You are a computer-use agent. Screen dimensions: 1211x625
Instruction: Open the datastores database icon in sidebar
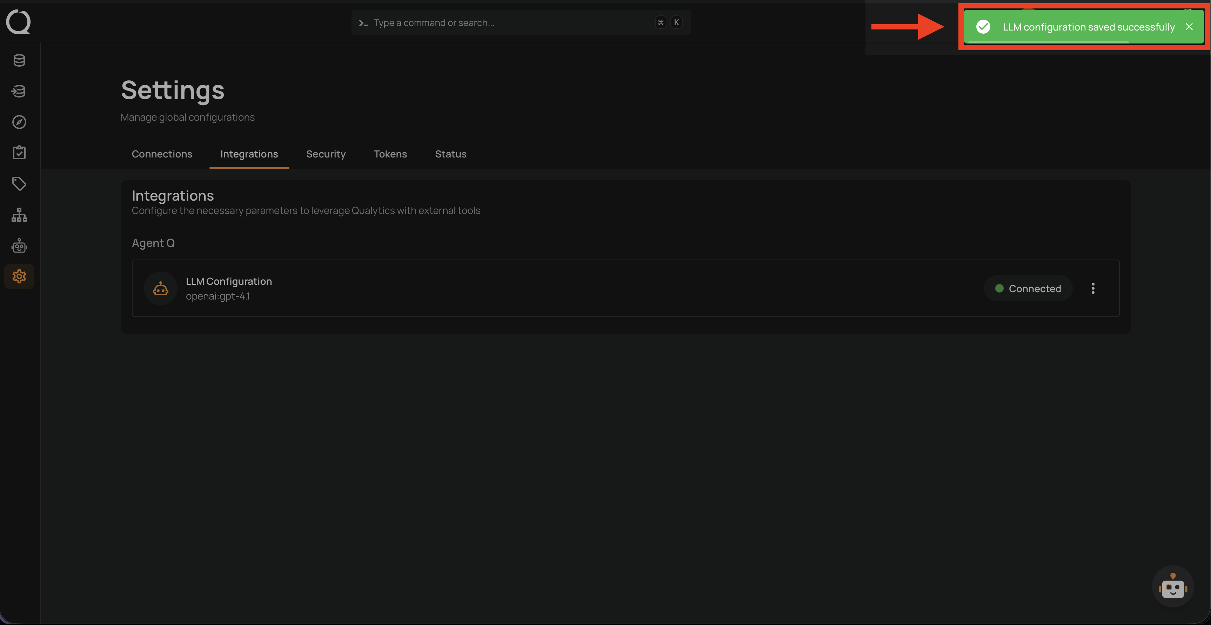tap(19, 60)
